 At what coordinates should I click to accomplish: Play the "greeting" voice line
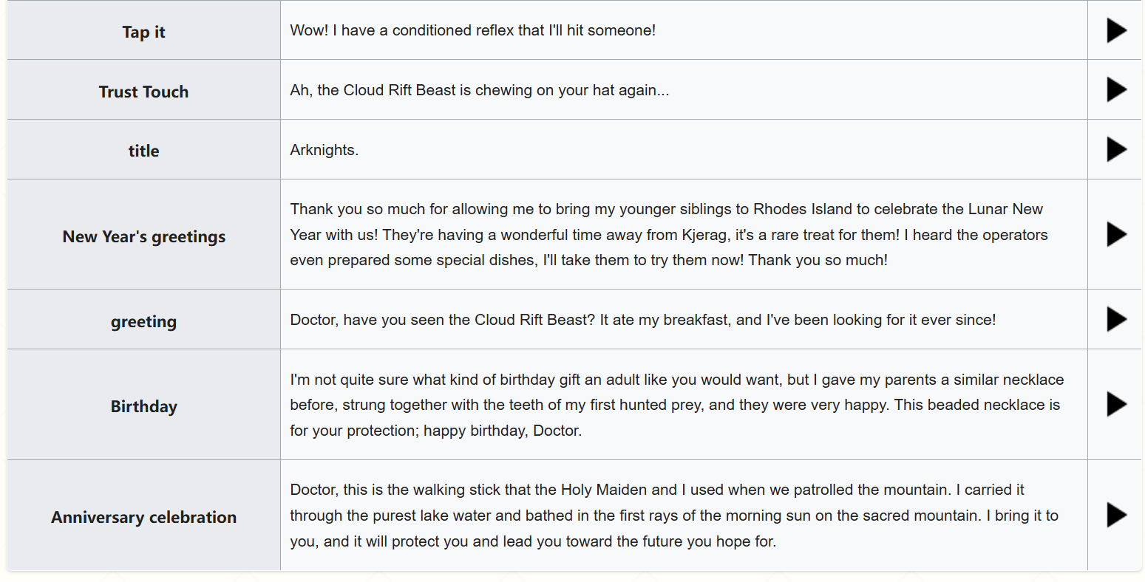point(1115,320)
